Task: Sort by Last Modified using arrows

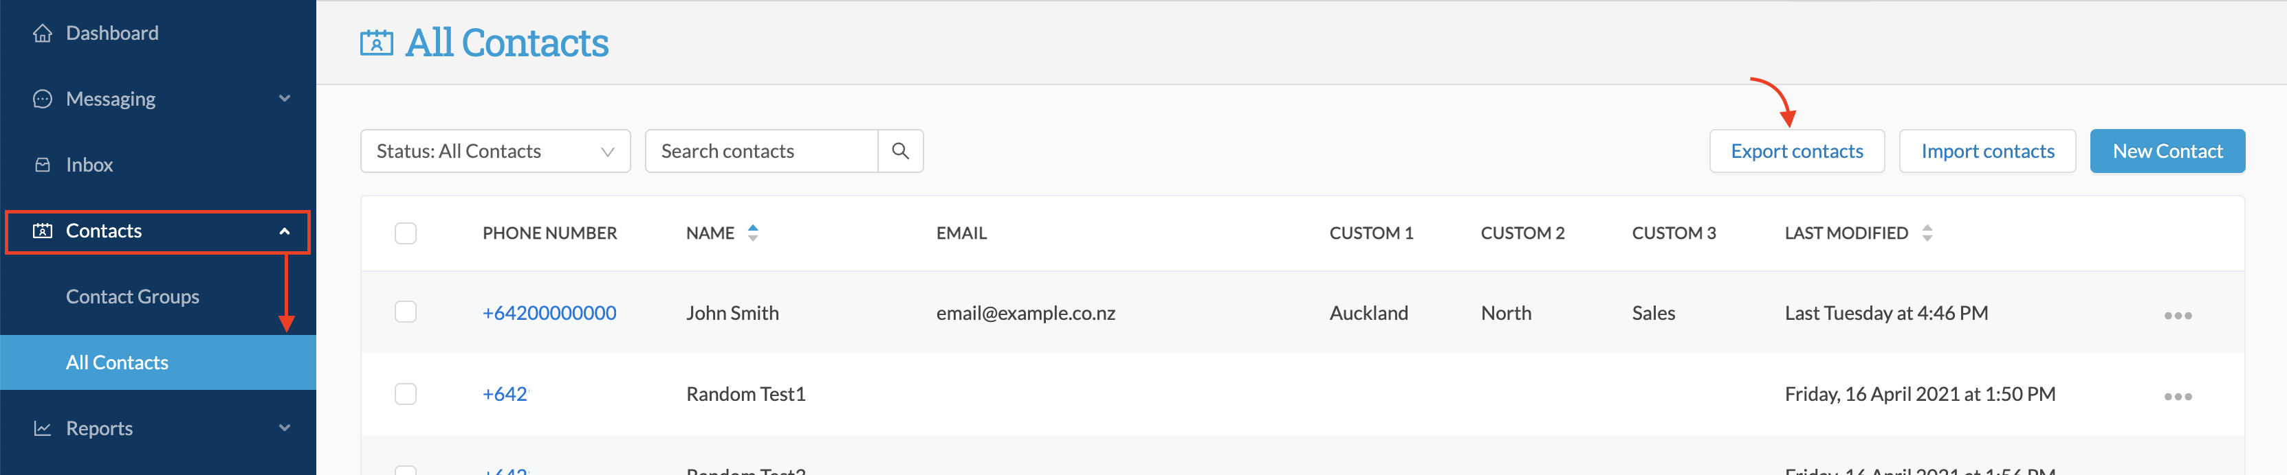Action: [1927, 233]
